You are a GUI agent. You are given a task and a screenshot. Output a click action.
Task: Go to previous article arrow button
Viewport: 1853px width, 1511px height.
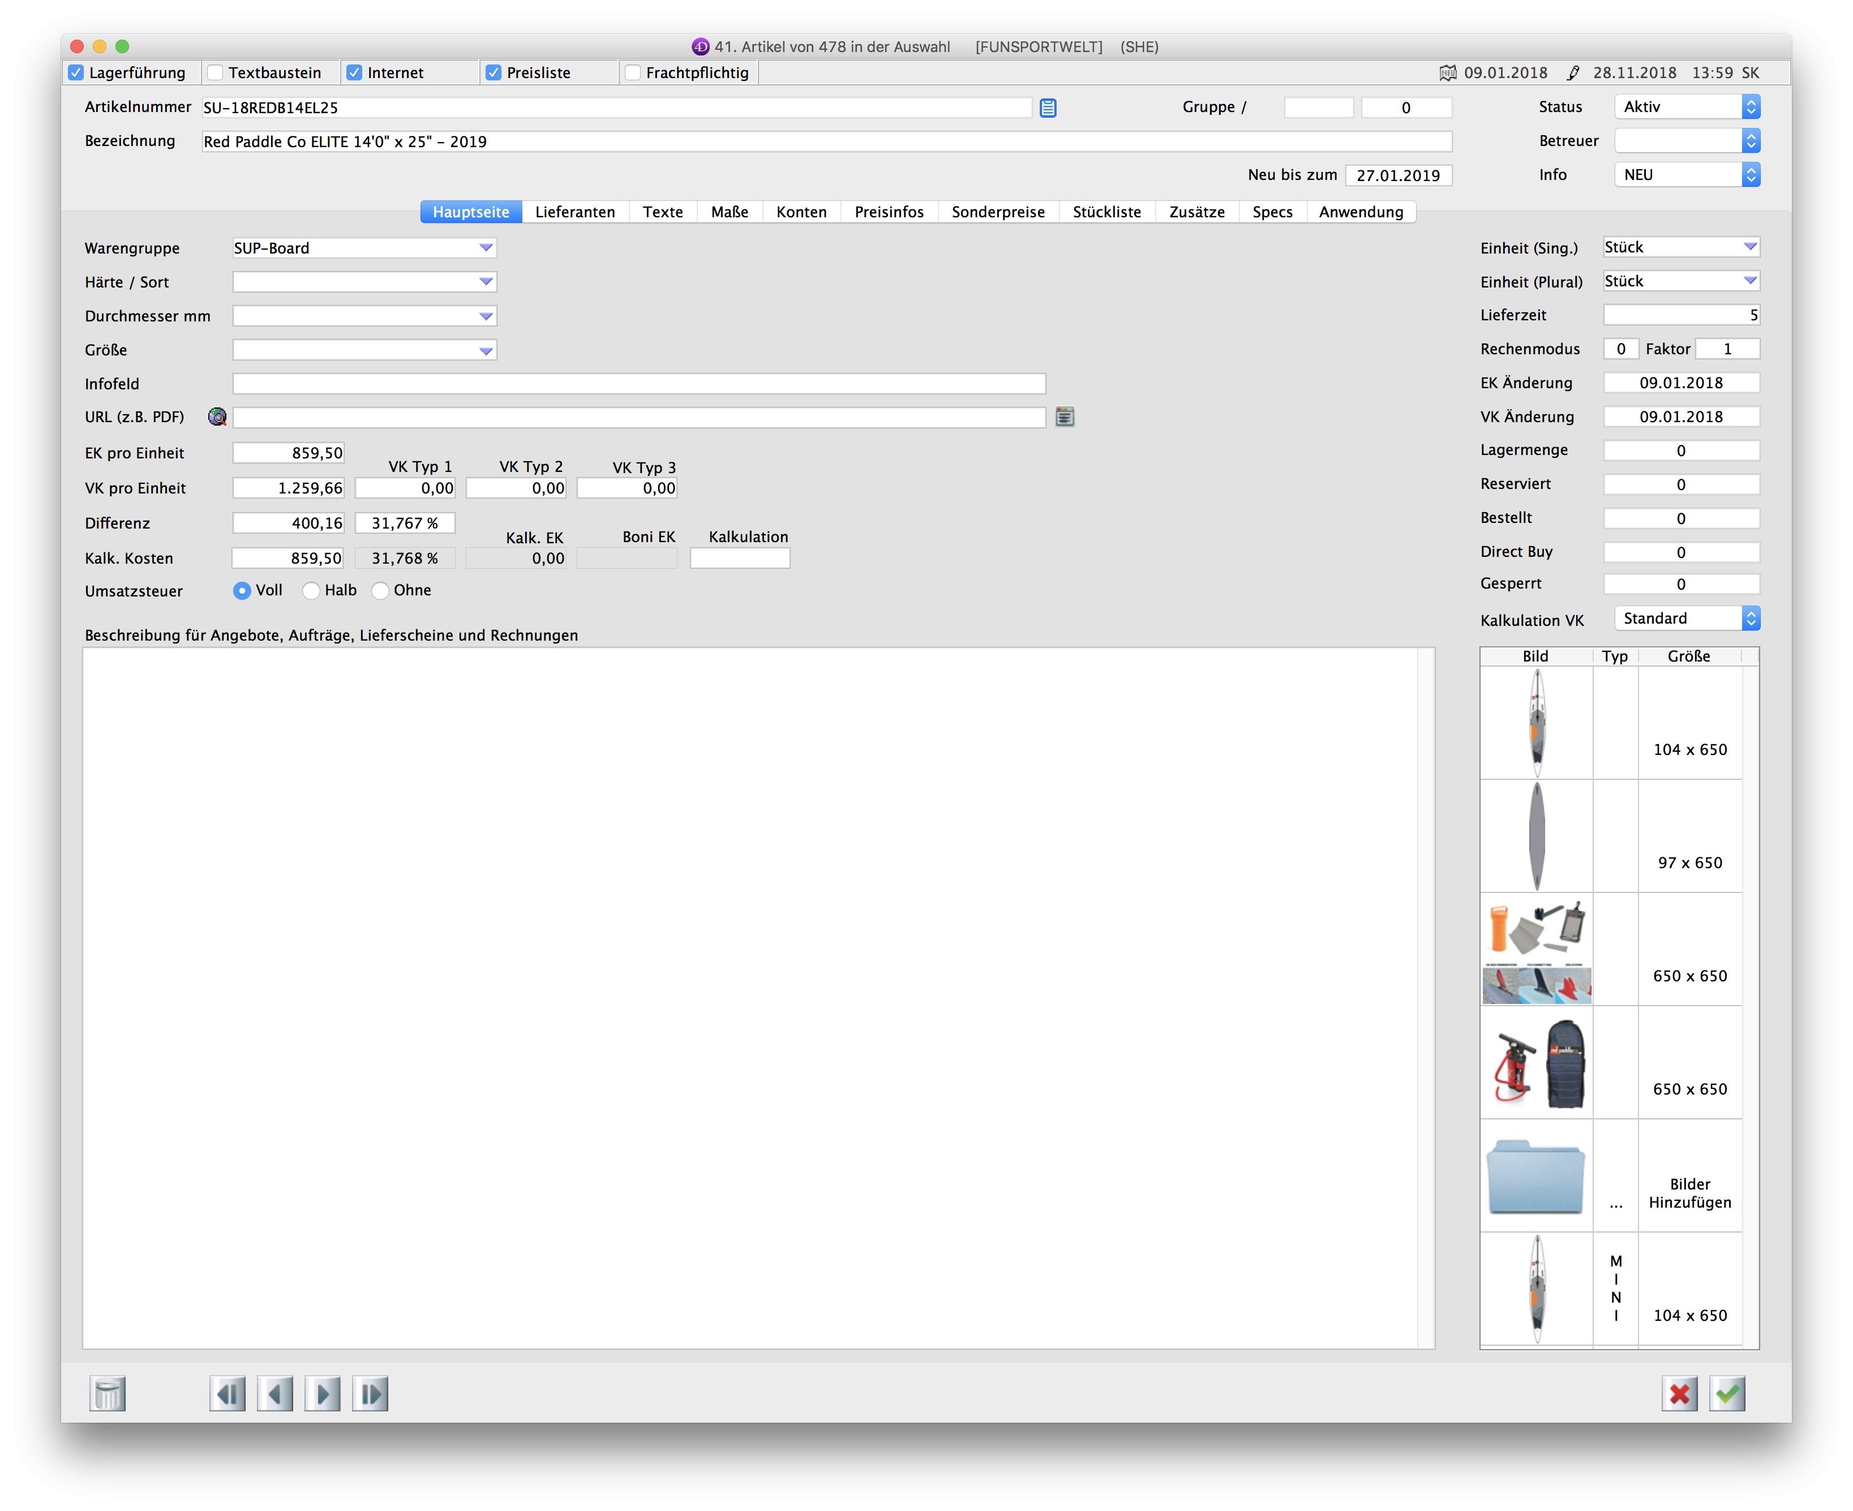click(275, 1393)
